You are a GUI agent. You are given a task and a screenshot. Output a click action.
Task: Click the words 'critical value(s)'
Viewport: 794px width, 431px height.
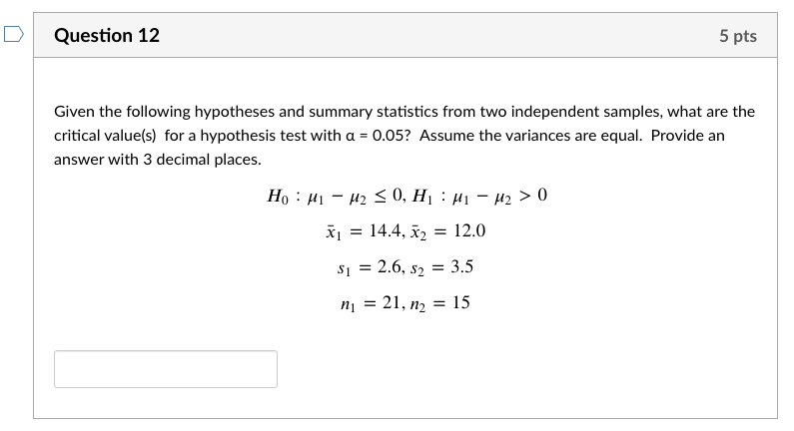pos(105,136)
